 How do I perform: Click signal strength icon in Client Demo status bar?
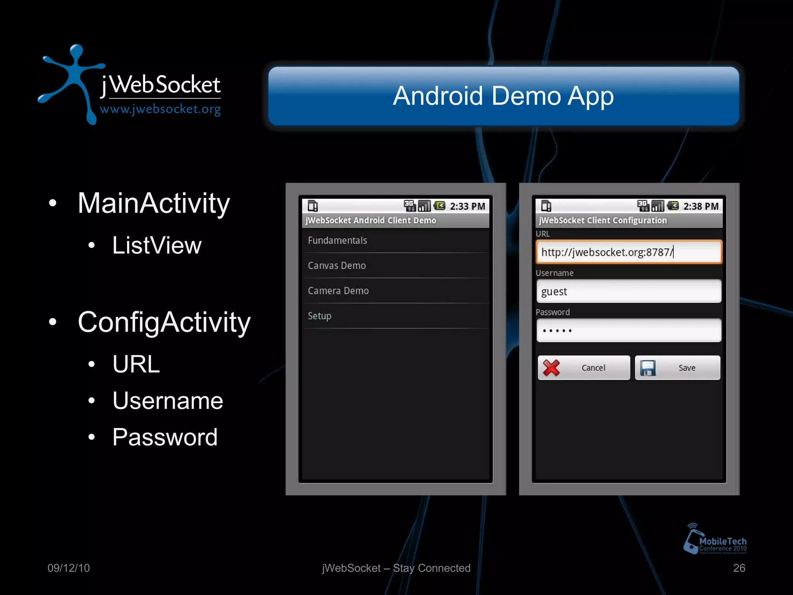click(424, 206)
